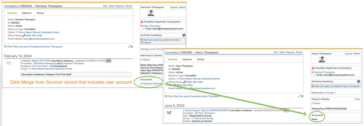Open More dropdown in record 000185 header
Image resolution: width=364 pixels, height=126 pixels.
tap(299, 52)
